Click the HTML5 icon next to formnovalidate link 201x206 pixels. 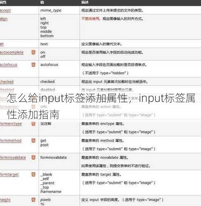pos(33,158)
